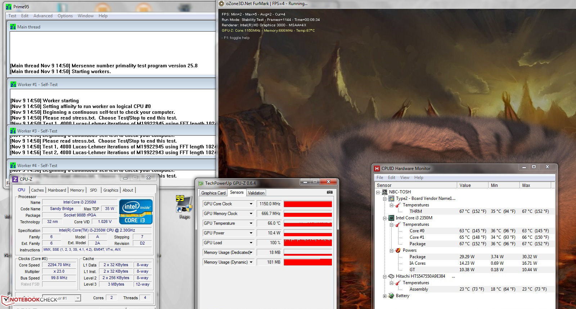Open the GPU Power sensor dropdown
Screen dimensions: 576x309
[x=251, y=233]
